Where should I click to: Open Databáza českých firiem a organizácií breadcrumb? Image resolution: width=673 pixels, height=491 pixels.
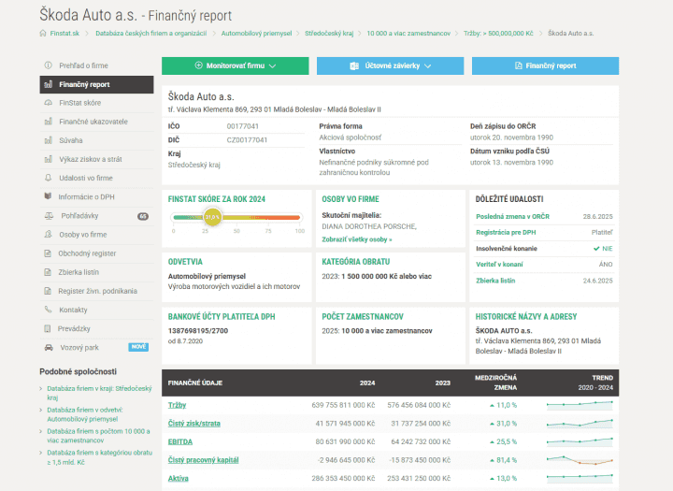[151, 34]
